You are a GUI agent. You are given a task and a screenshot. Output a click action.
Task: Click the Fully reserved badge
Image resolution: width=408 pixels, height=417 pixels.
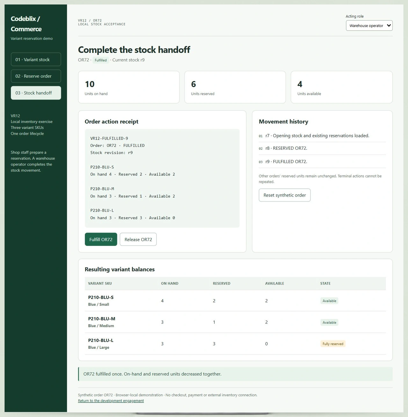(x=333, y=344)
